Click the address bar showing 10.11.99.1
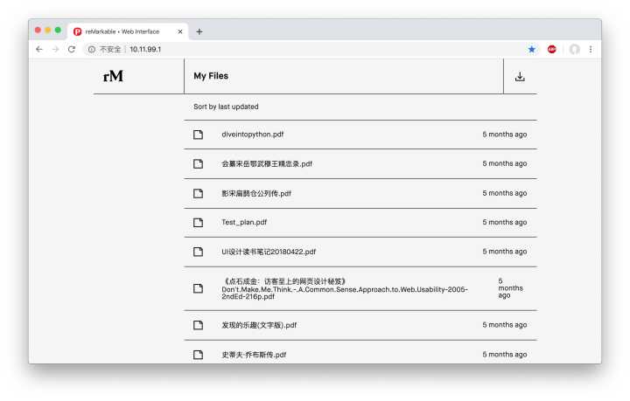 pyautogui.click(x=262, y=50)
